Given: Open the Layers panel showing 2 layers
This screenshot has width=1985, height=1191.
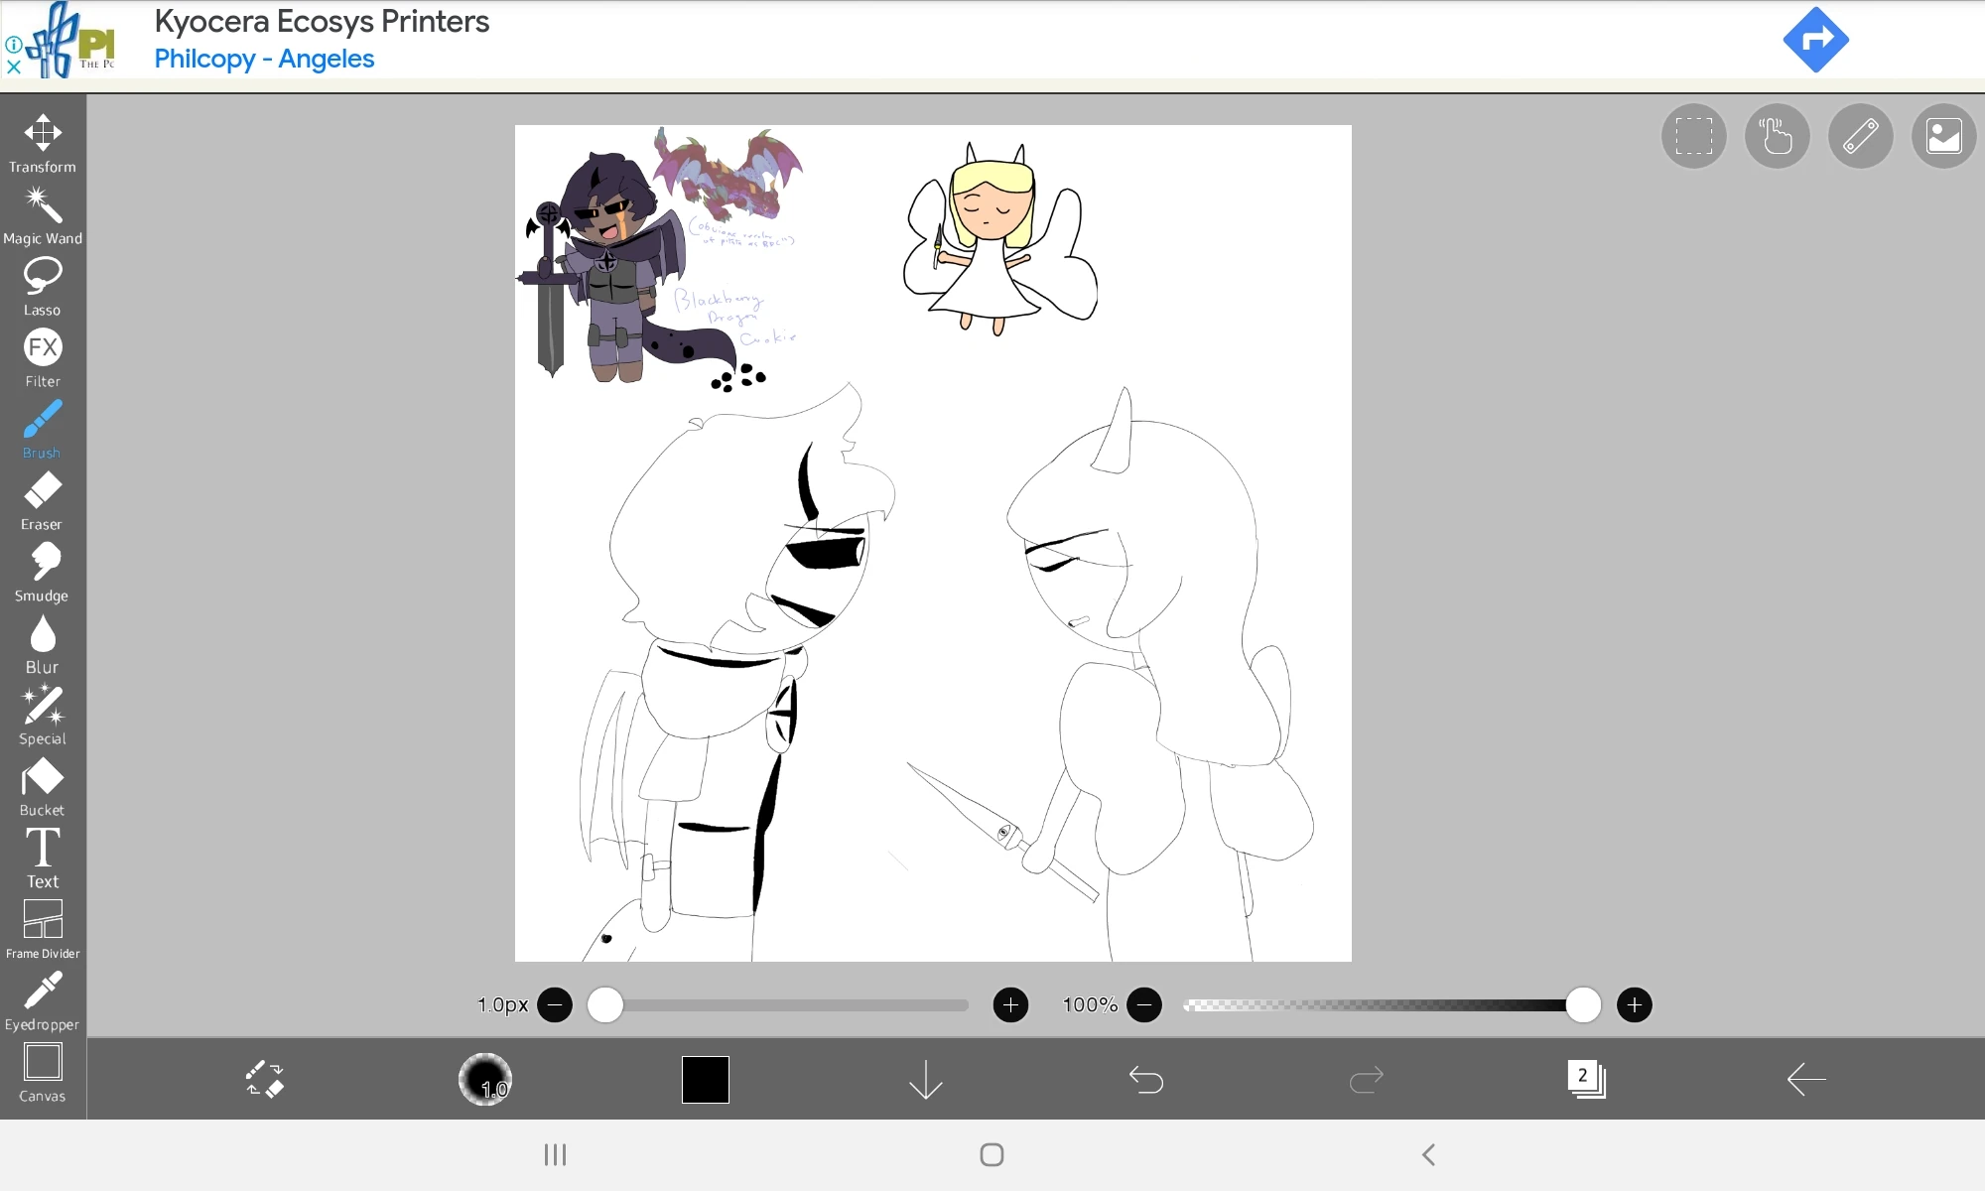Looking at the screenshot, I should (x=1585, y=1080).
